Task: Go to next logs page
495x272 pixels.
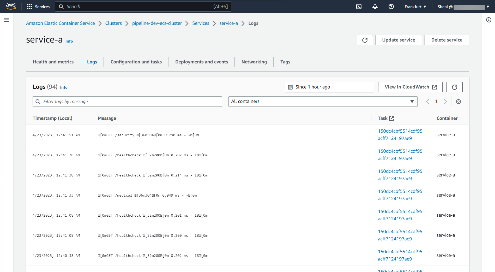Action: point(445,102)
